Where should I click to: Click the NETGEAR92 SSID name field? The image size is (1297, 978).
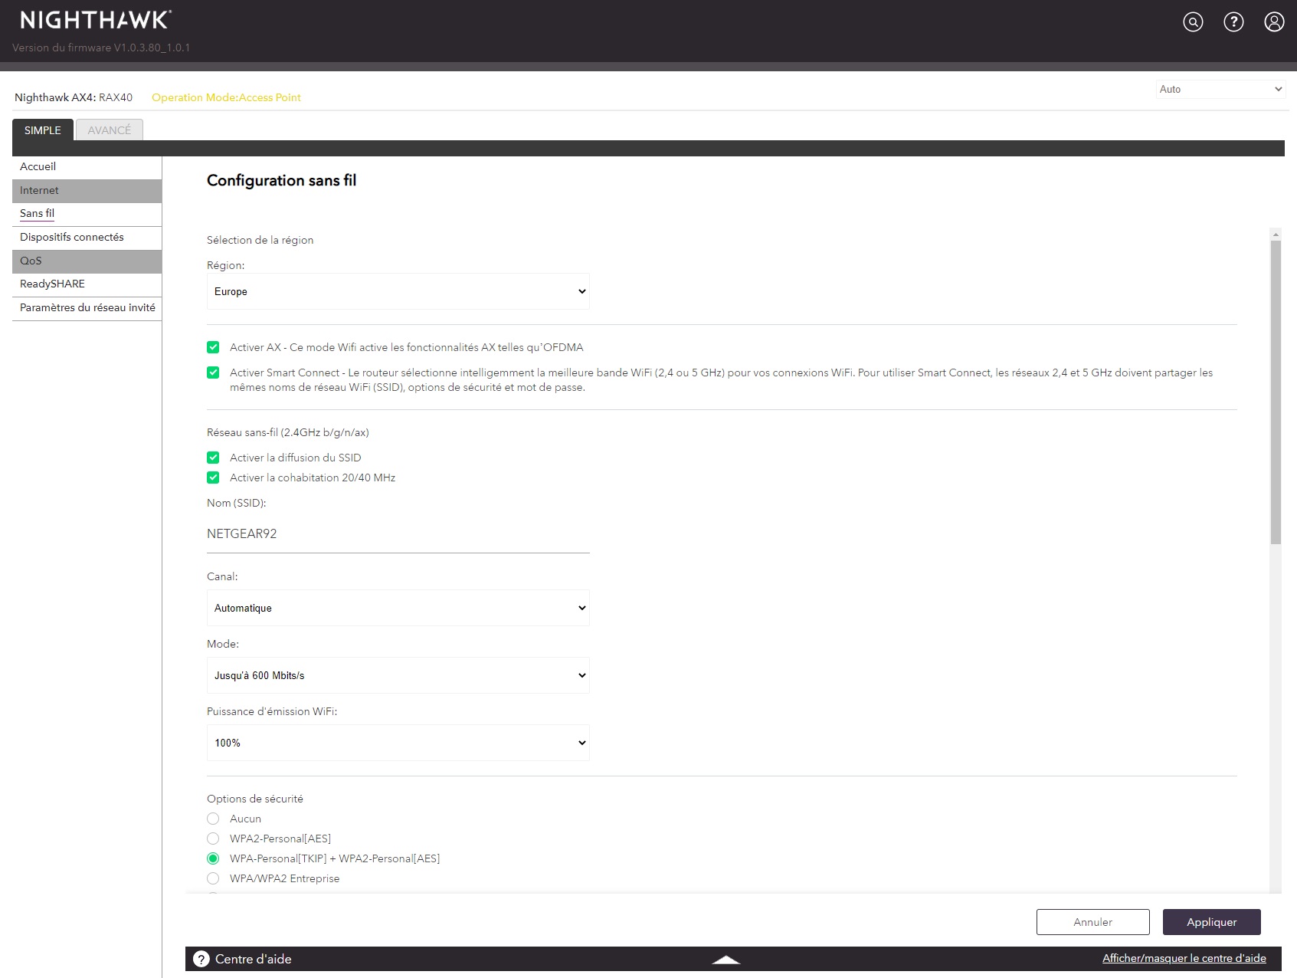tap(398, 534)
